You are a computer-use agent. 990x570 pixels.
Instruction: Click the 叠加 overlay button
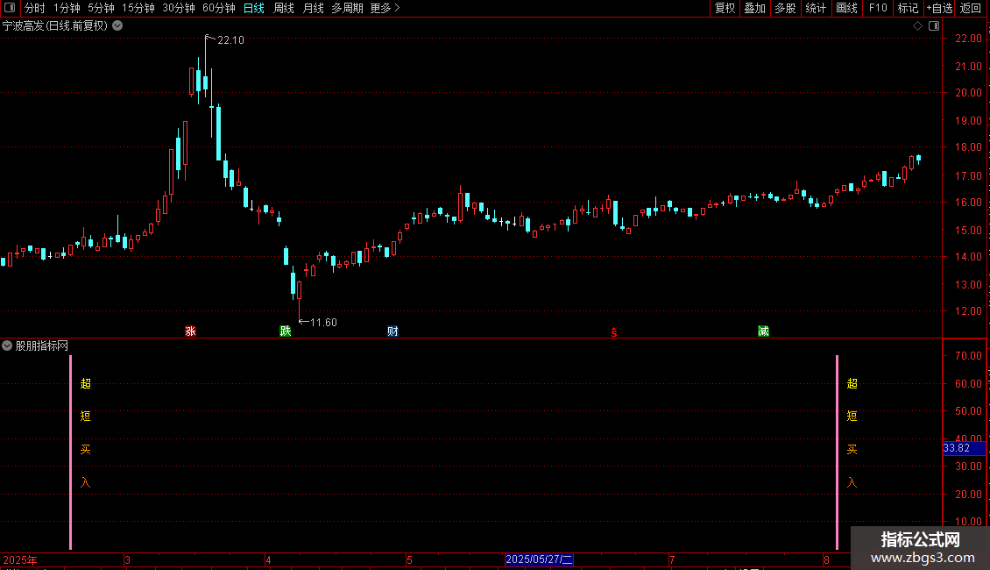point(755,8)
